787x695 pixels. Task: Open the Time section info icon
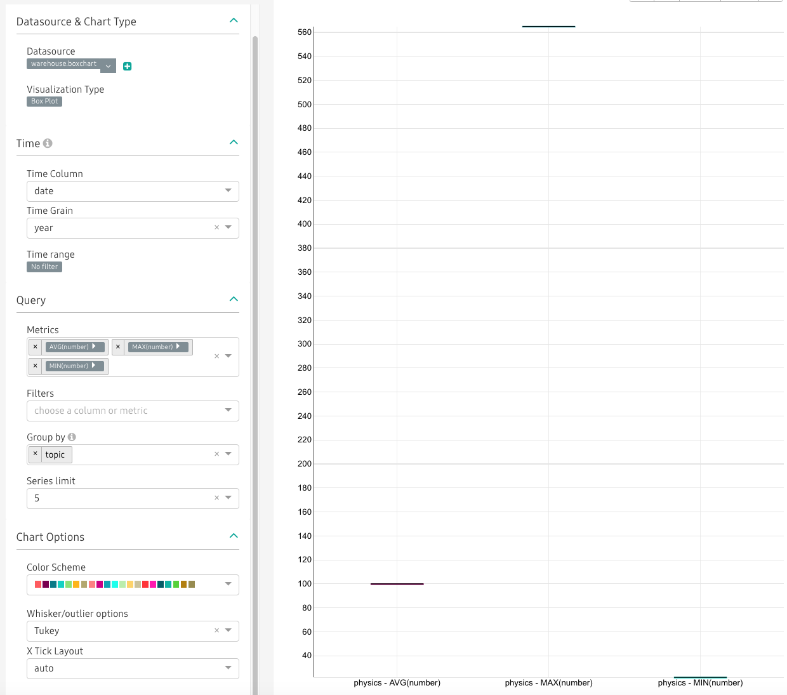[48, 143]
